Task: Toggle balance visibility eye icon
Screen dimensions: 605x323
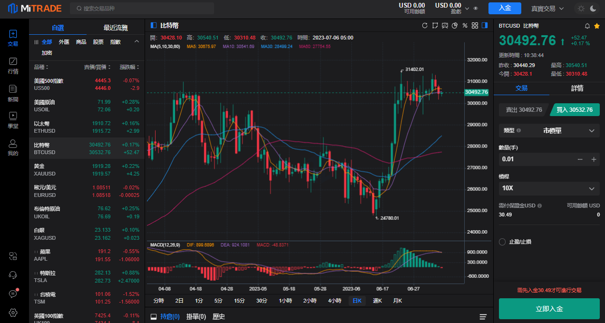Action: tap(476, 8)
